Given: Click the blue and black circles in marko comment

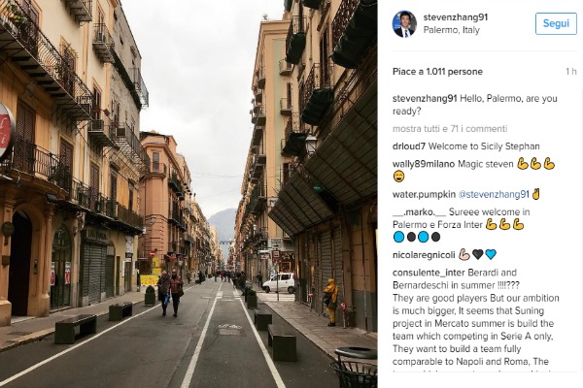Looking at the screenshot, I should click(417, 237).
